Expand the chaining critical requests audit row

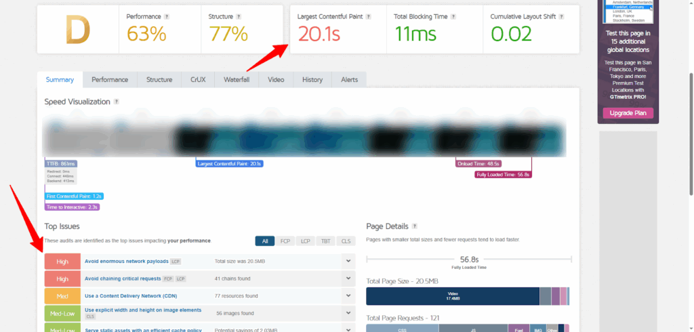348,278
